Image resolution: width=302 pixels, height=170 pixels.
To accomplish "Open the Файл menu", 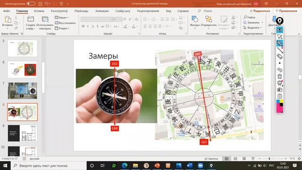I will click(7, 11).
